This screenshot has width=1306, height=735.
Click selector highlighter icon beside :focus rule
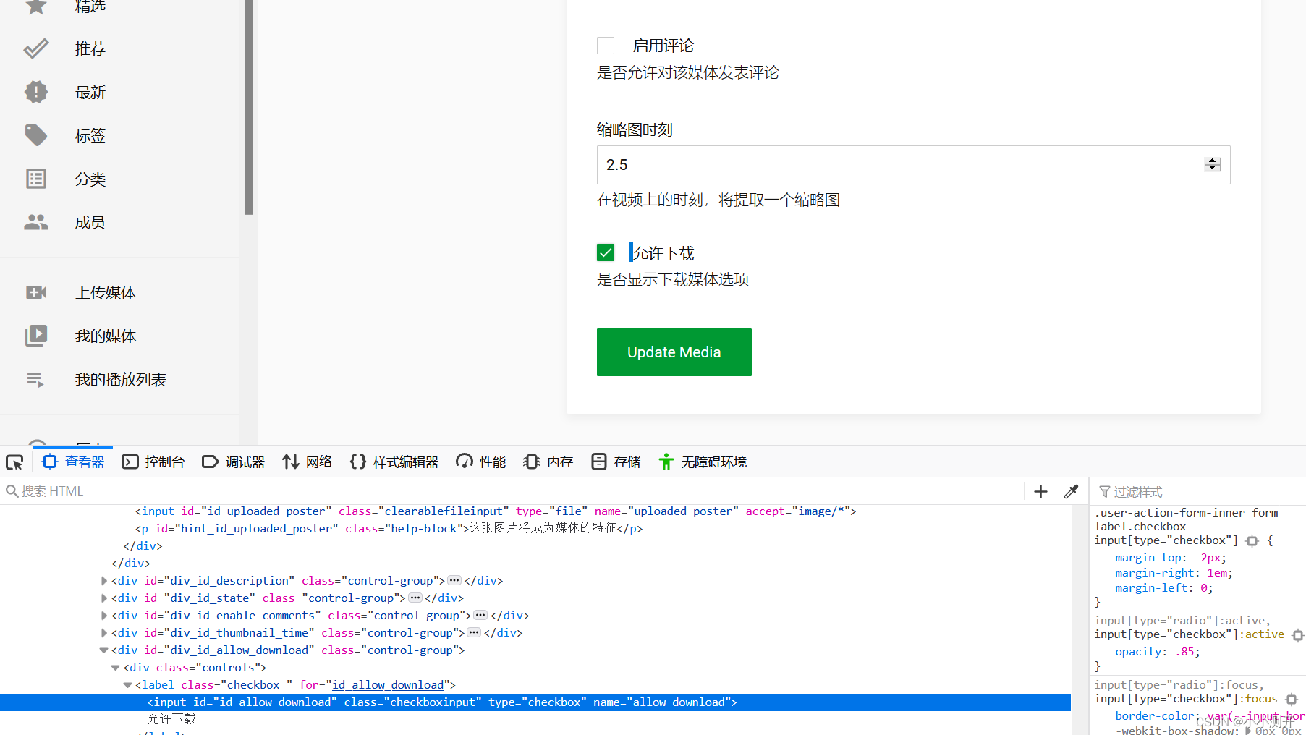point(1292,699)
